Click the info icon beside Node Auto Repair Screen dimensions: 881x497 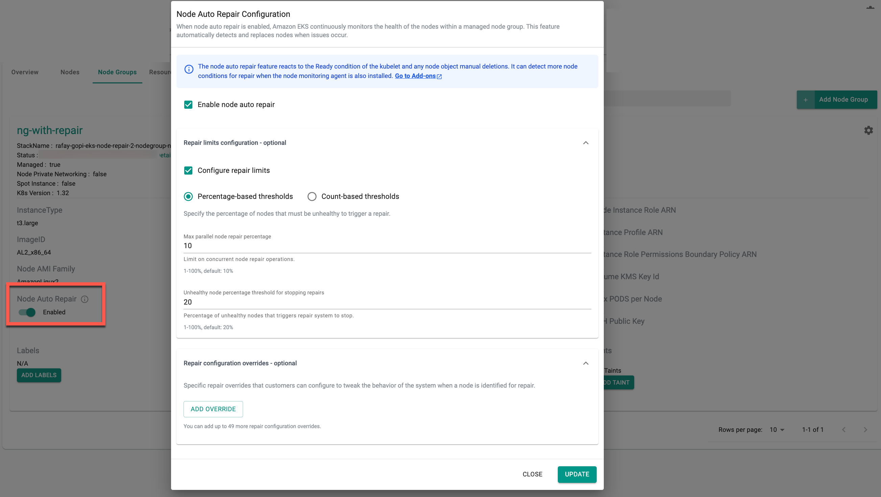click(85, 299)
